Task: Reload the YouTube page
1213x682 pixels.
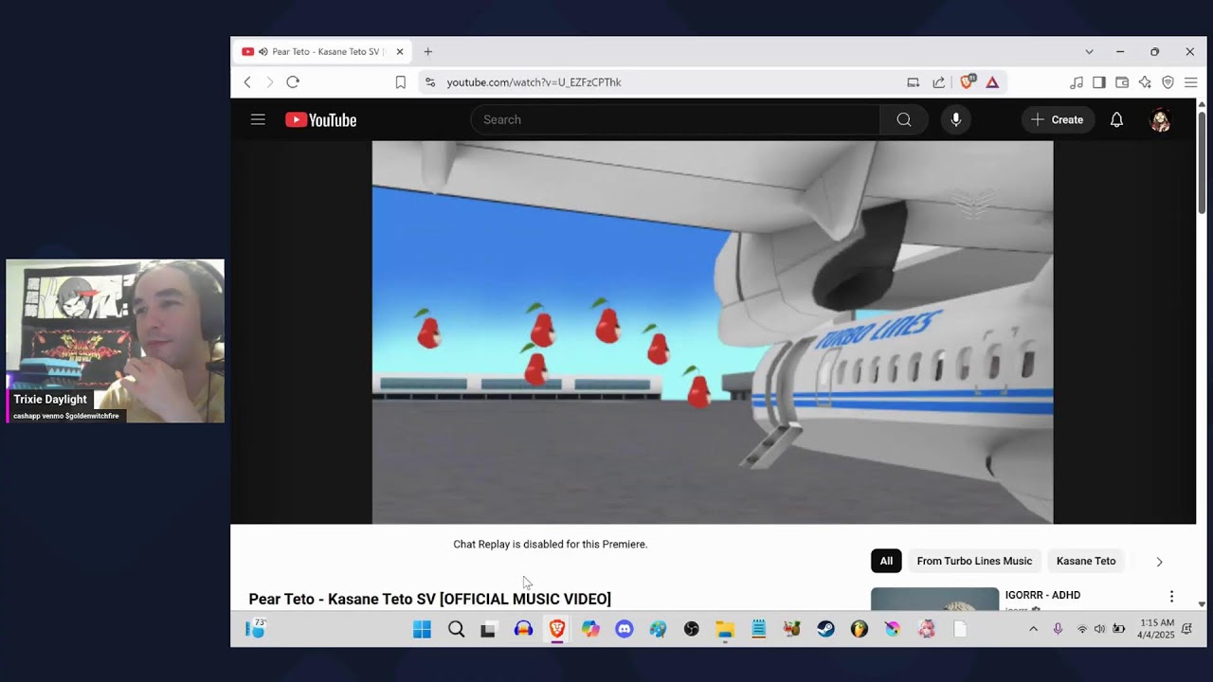Action: coord(293,82)
